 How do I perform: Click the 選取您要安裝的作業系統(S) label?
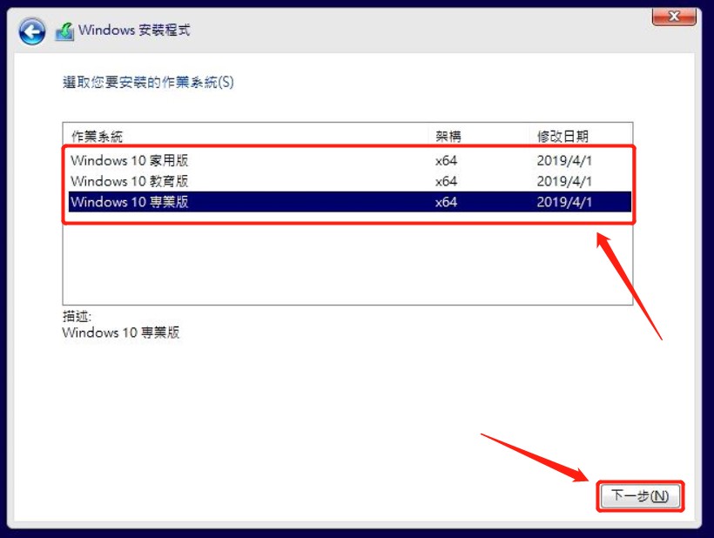click(148, 83)
